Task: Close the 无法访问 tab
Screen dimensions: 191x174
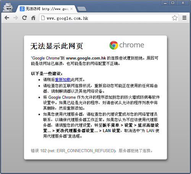Action: [71, 9]
